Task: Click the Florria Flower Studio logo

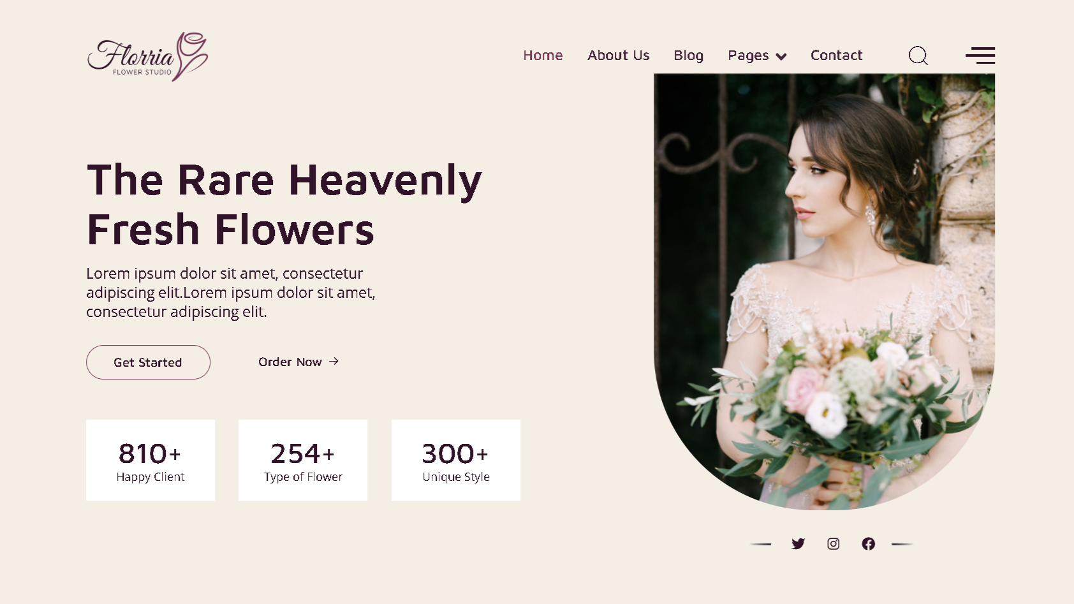Action: tap(148, 56)
